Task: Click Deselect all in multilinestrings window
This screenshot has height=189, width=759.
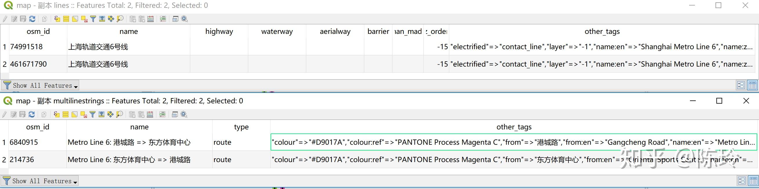Action: [84, 115]
